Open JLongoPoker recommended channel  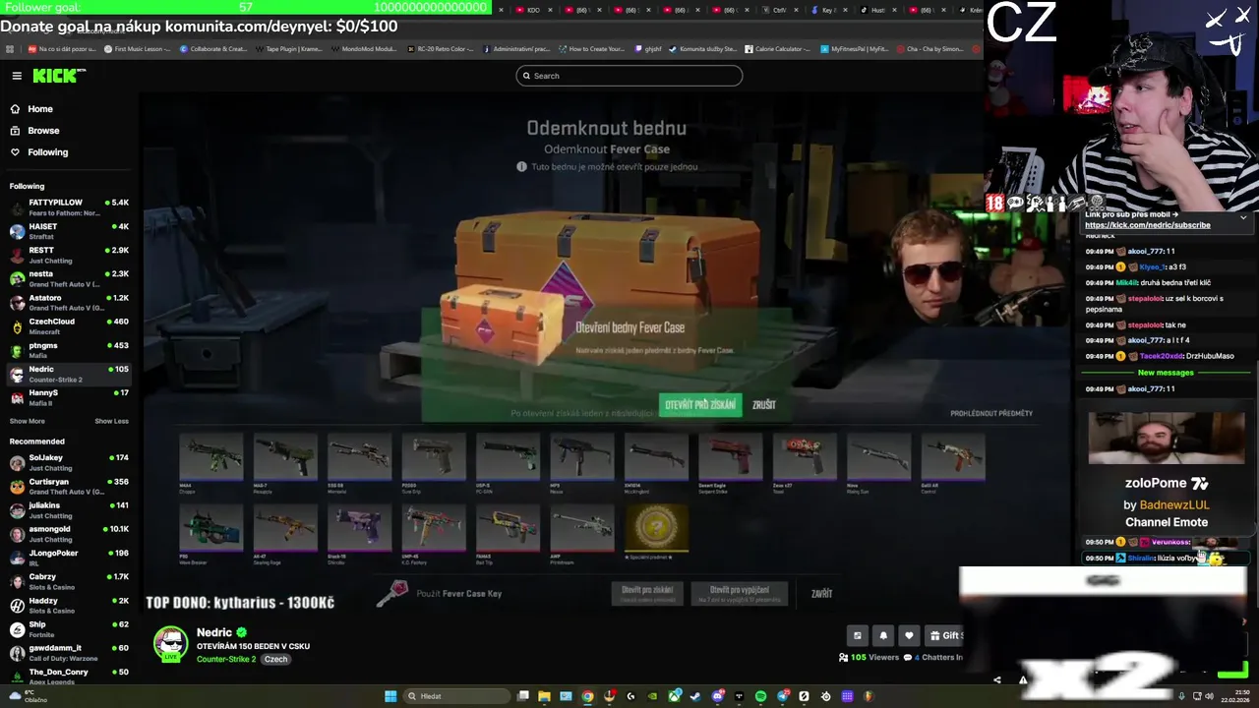click(x=69, y=558)
